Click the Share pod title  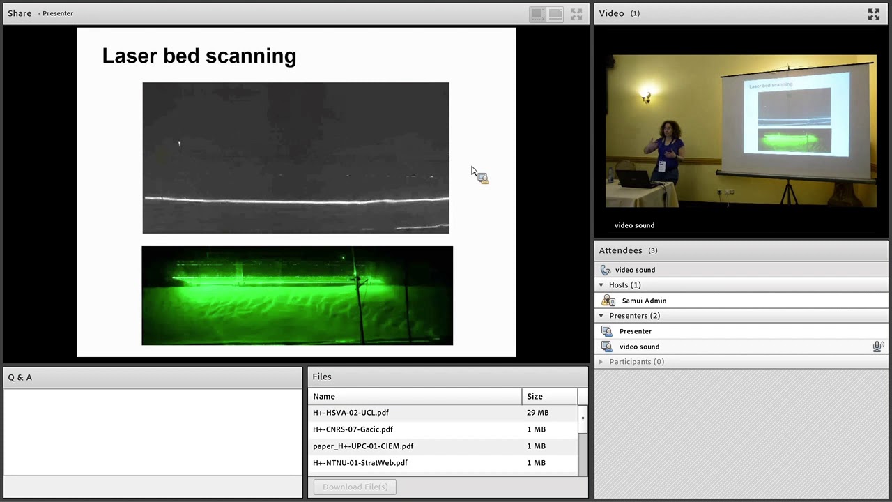[x=20, y=13]
